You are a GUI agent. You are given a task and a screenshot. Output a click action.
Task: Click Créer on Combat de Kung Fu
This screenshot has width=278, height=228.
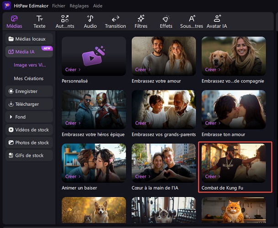click(x=213, y=176)
